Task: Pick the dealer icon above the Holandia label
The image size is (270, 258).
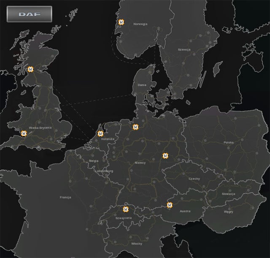Action: click(x=100, y=133)
